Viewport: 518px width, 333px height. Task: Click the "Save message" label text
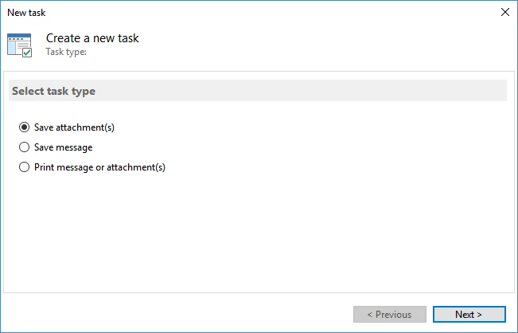[64, 147]
